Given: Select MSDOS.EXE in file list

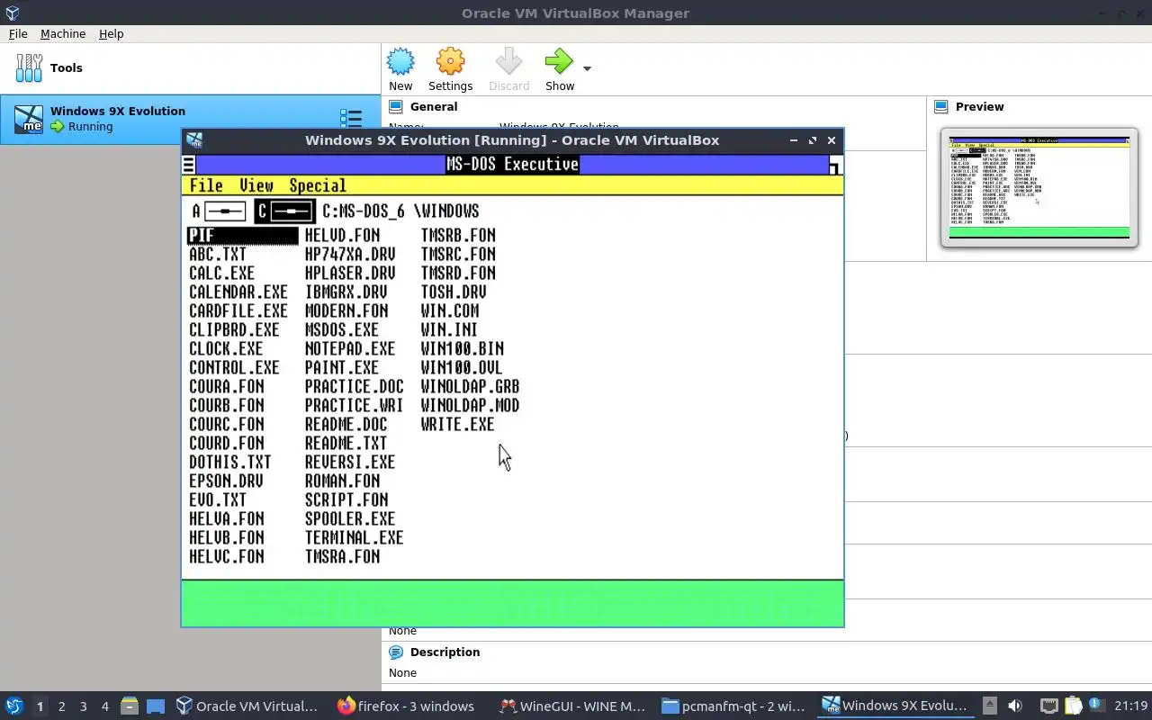Looking at the screenshot, I should tap(342, 329).
